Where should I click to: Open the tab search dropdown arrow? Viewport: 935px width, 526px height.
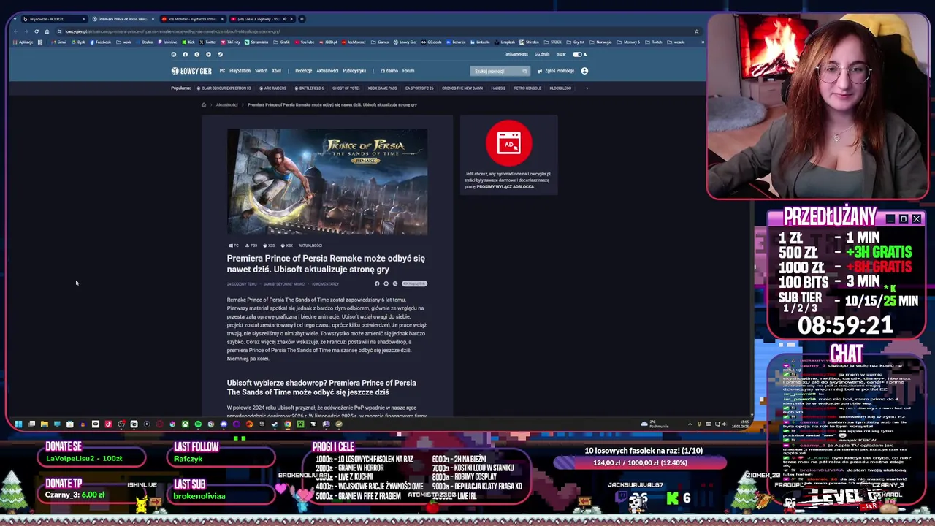coord(15,19)
